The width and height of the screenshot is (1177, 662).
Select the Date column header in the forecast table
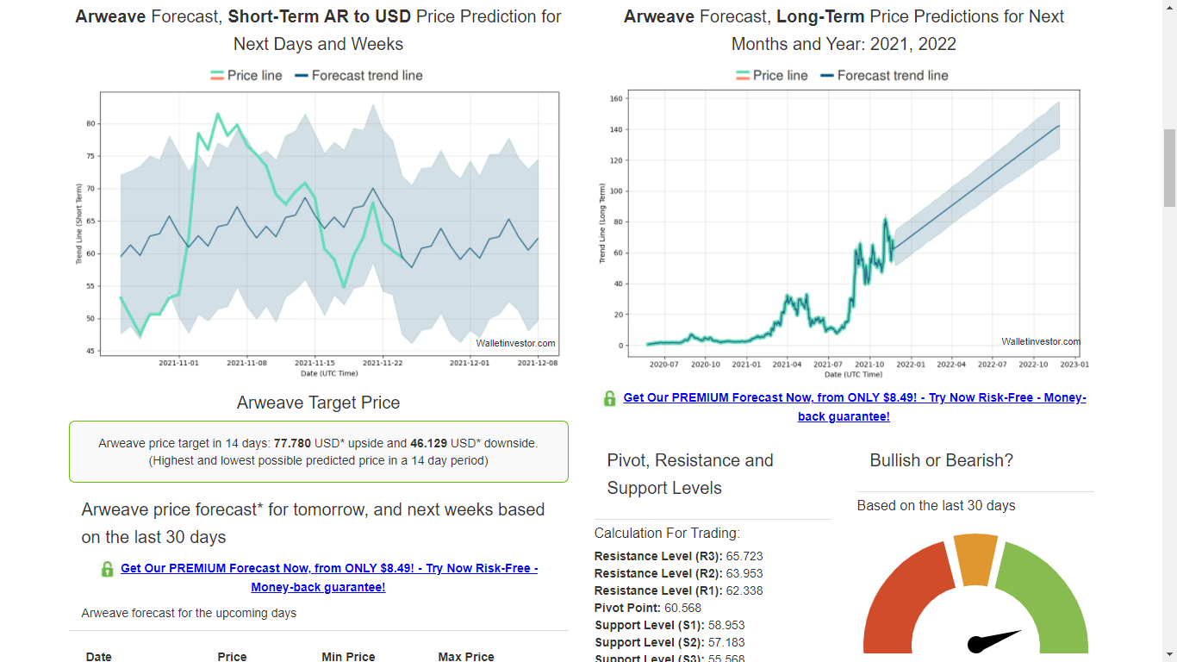pos(97,656)
